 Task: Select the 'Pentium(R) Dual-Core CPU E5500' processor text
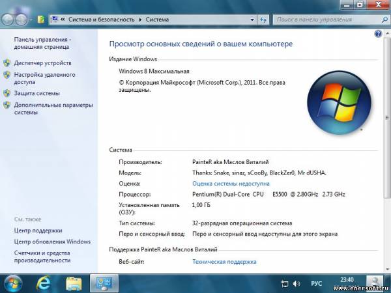[x=268, y=194]
